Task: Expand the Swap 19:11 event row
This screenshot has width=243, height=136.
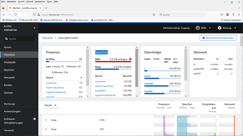Action: [x=46, y=129]
